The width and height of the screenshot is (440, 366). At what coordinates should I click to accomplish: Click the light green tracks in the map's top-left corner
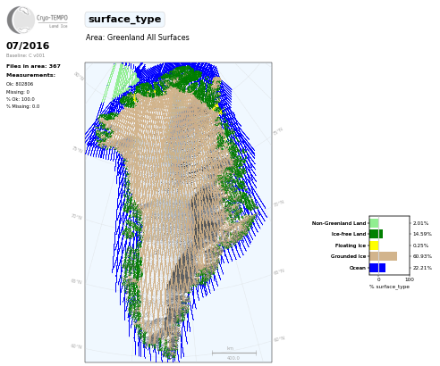(123, 80)
